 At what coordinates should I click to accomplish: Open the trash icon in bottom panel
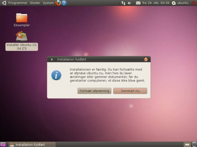click(194, 144)
